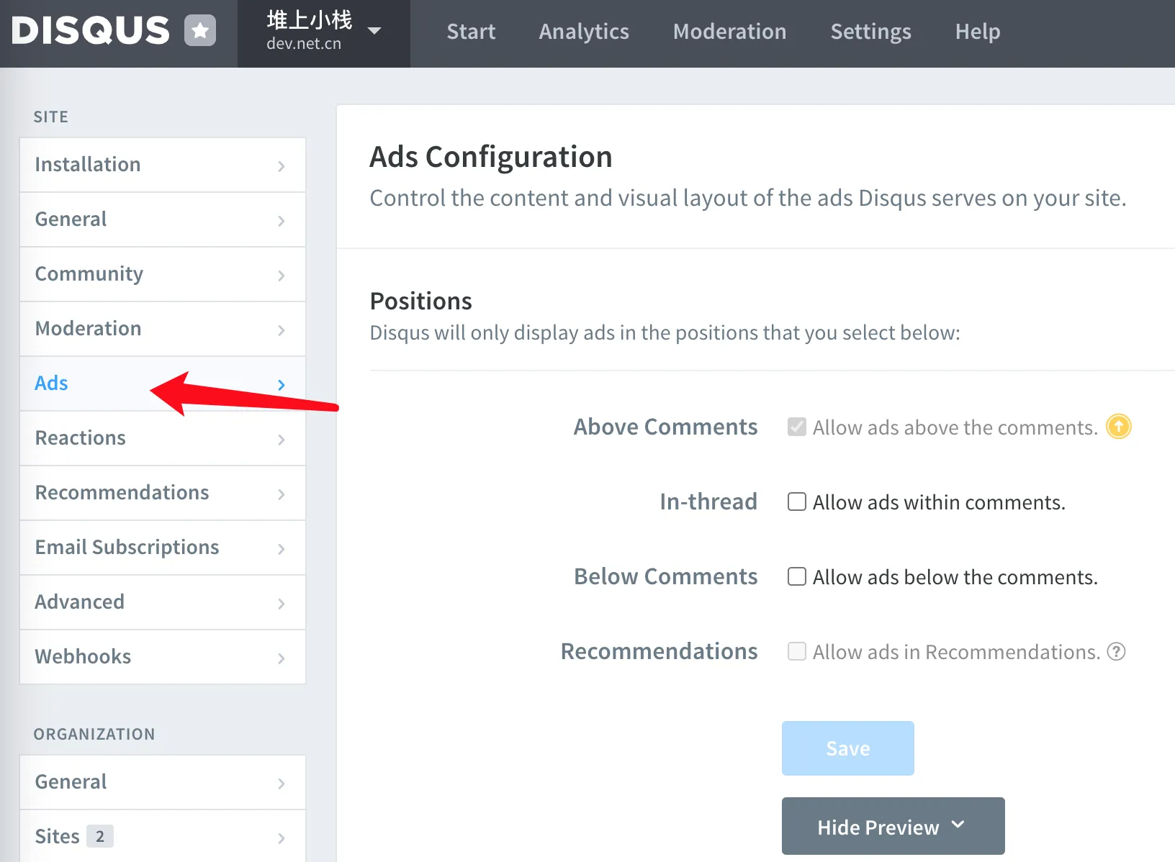Enable ads within comments
The image size is (1175, 862).
(796, 502)
